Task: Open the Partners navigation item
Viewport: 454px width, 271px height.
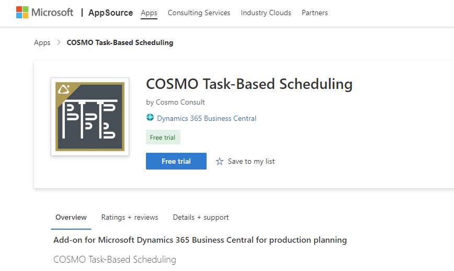Action: click(x=314, y=13)
